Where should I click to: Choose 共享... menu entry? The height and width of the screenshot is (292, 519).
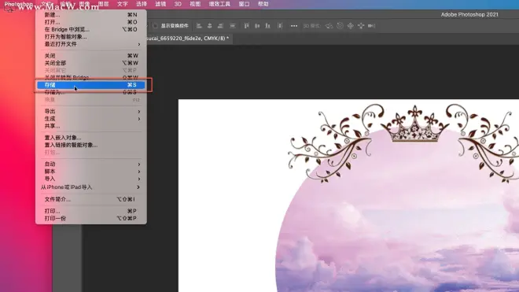point(91,126)
